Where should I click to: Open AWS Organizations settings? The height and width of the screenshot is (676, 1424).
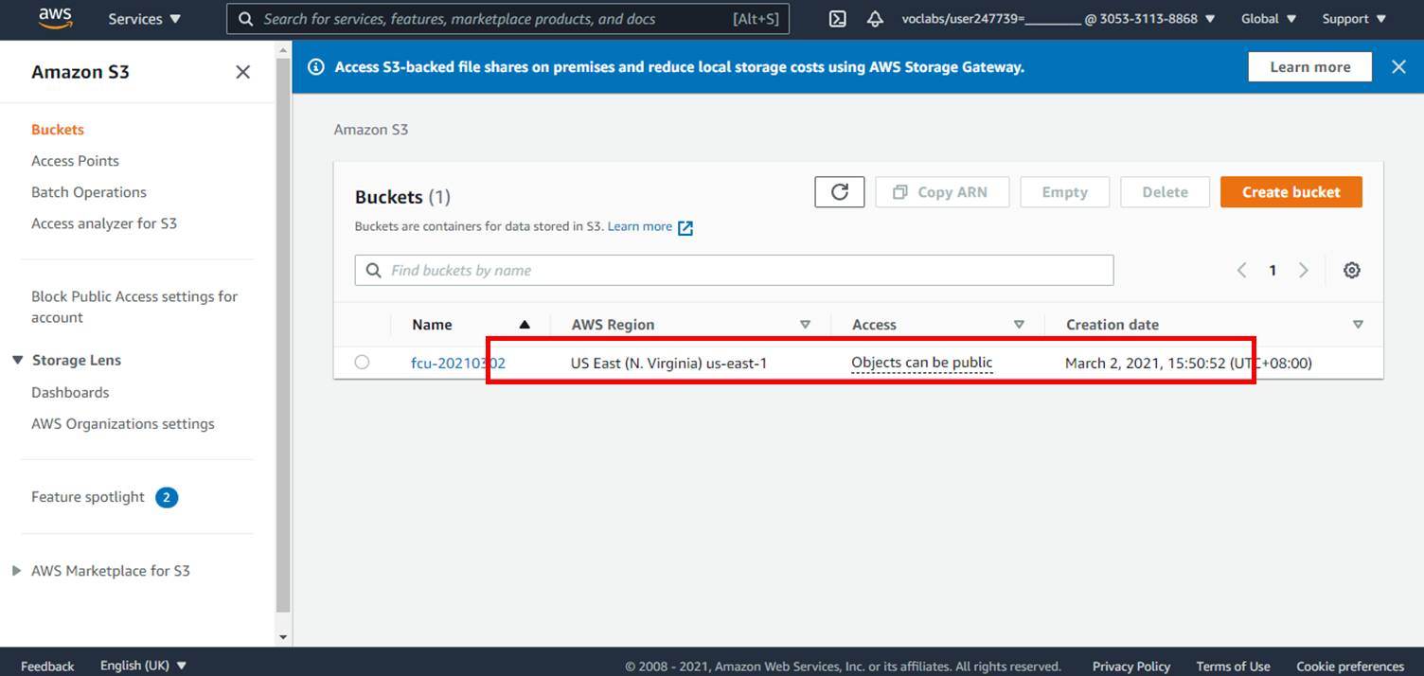(x=123, y=423)
